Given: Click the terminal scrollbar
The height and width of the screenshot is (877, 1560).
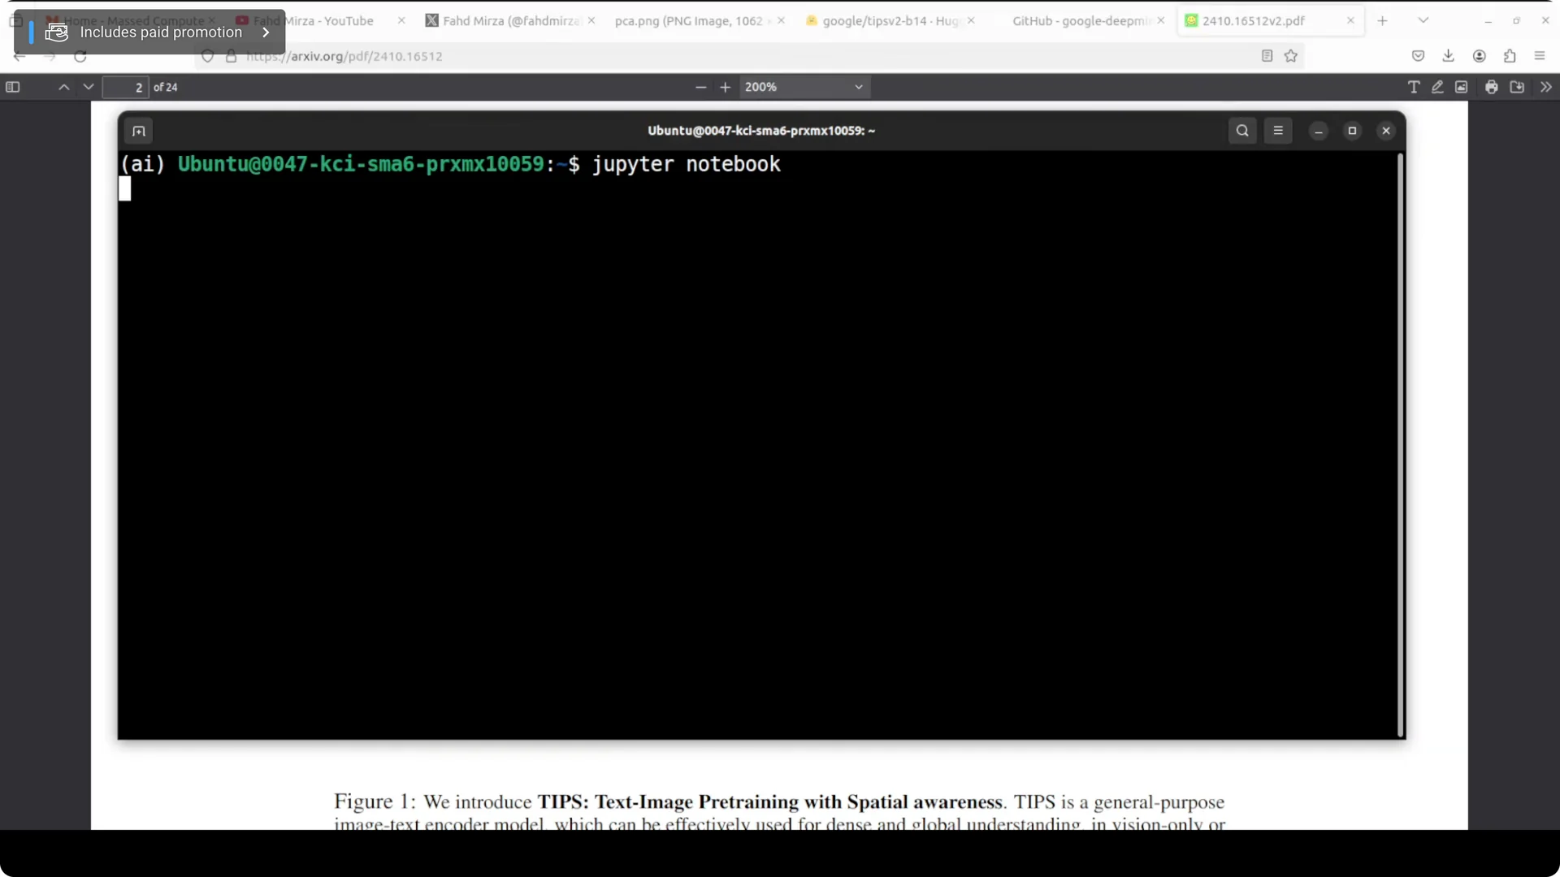Looking at the screenshot, I should pos(1401,445).
